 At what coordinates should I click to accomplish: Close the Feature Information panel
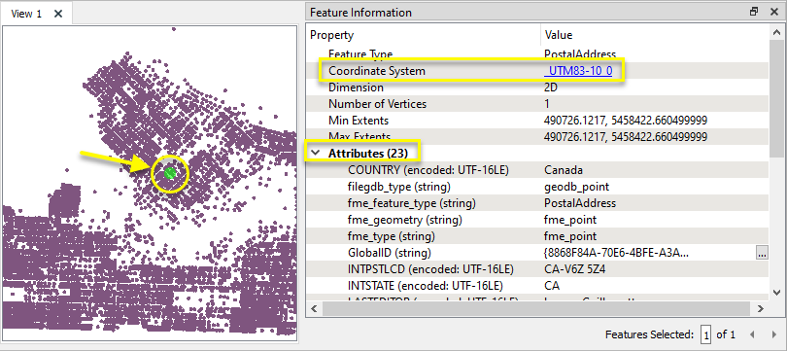click(774, 12)
